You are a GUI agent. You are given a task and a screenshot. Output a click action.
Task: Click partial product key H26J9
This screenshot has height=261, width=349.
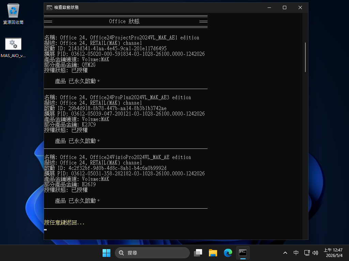[89, 185]
